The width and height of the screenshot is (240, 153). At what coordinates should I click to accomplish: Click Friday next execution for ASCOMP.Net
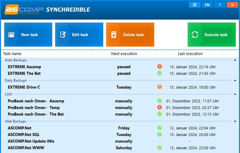pyautogui.click(x=124, y=128)
